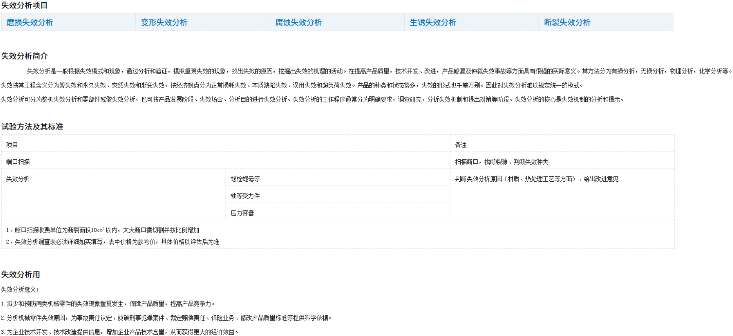Click item 3 为企业技术开发 line
733x336 pixels.
120,332
